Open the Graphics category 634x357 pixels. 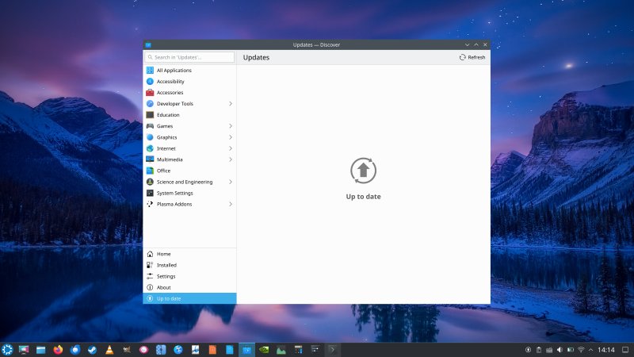166,137
